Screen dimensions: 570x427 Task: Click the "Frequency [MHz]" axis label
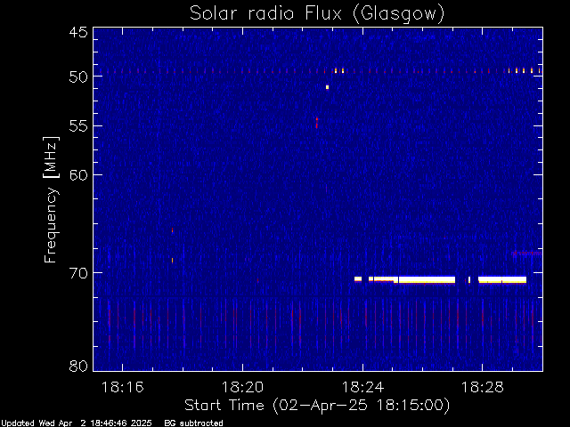[x=51, y=199]
